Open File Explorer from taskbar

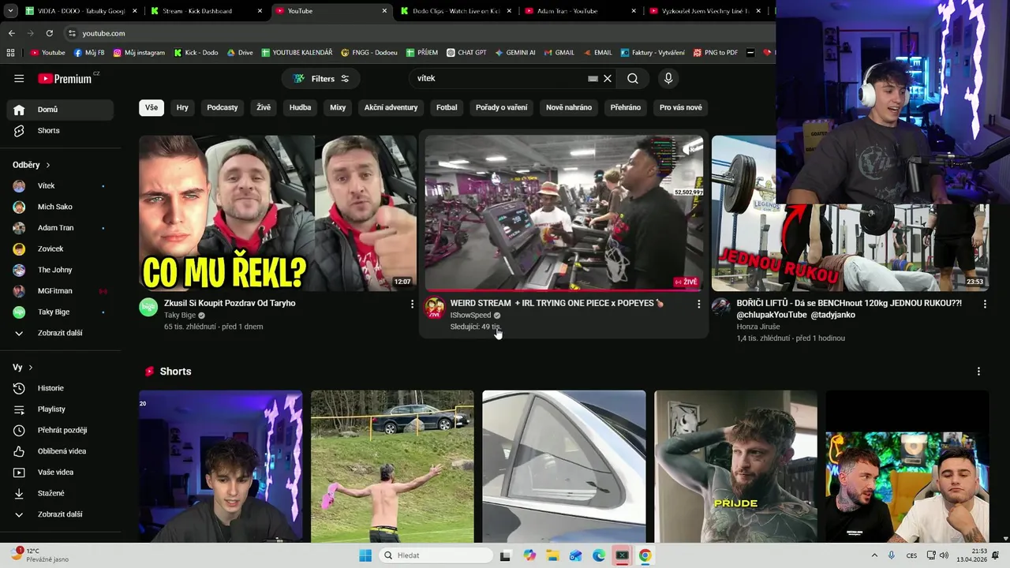(552, 555)
